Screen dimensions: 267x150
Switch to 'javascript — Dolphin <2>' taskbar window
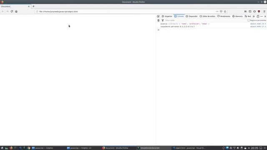coord(83,148)
